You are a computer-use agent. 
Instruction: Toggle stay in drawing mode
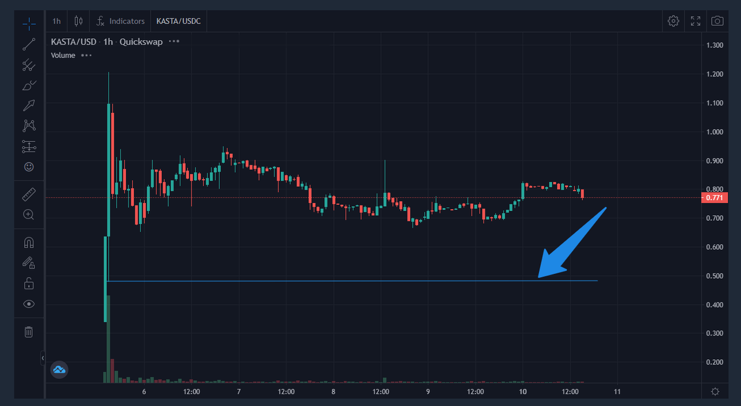point(28,263)
